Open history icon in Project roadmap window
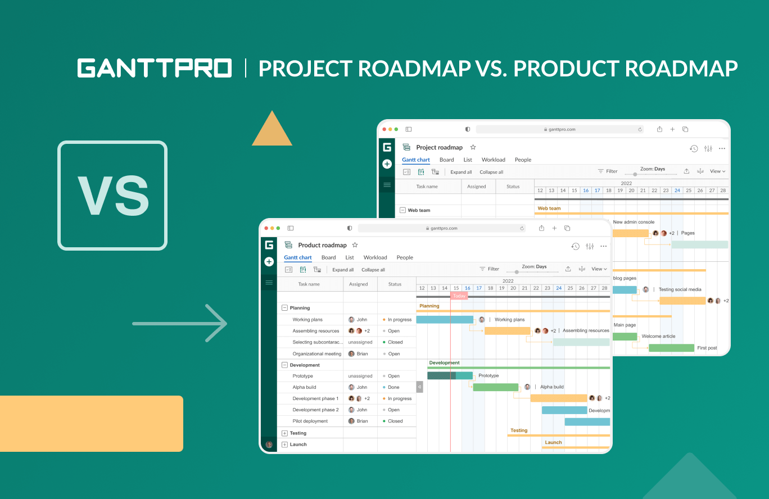This screenshot has width=769, height=499. 694,148
